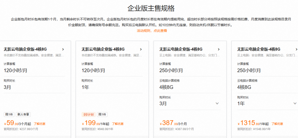Image resolution: width=298 pixels, height=138 pixels.
Task: Click the ¥1315.80/1年起 price
Action: coord(253,123)
